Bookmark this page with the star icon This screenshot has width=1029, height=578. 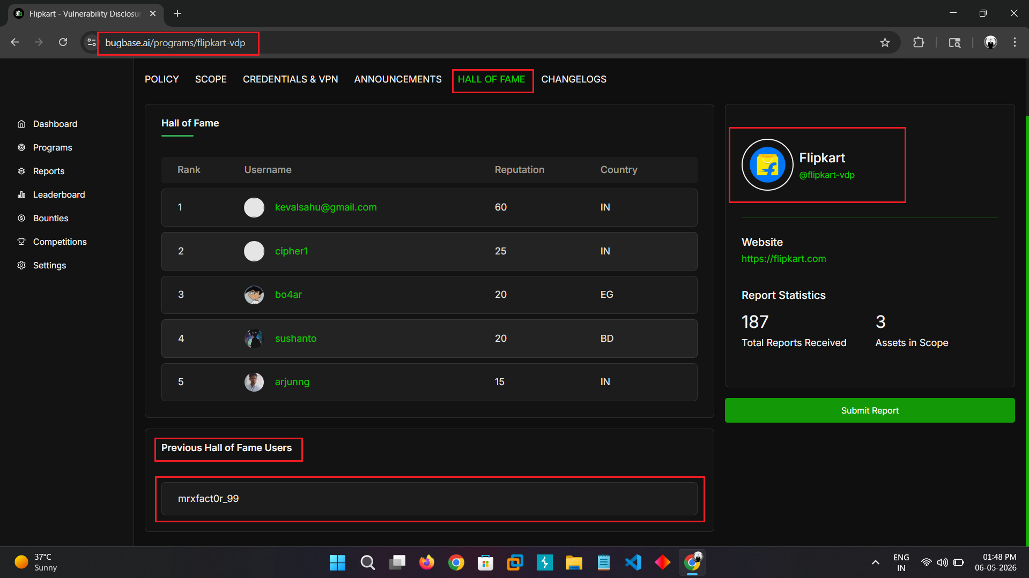pyautogui.click(x=885, y=42)
